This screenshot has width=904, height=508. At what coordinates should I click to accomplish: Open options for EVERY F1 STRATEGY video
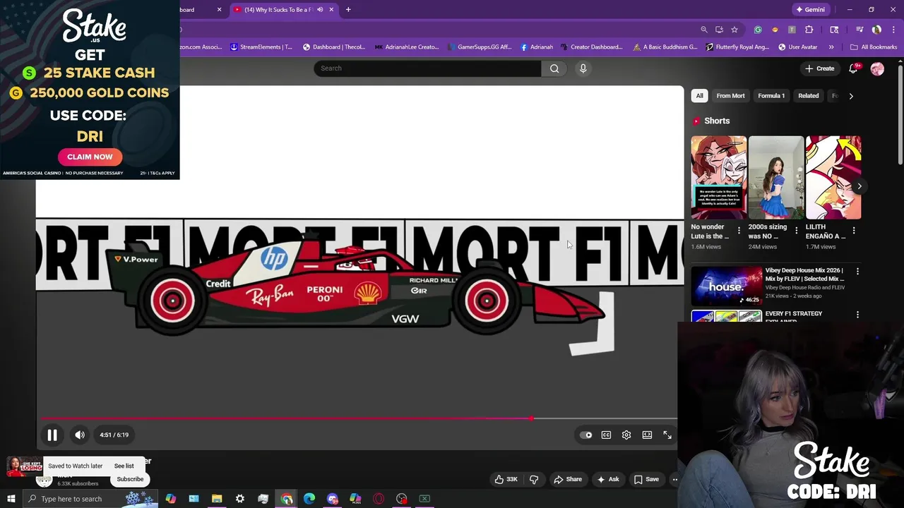tap(857, 315)
